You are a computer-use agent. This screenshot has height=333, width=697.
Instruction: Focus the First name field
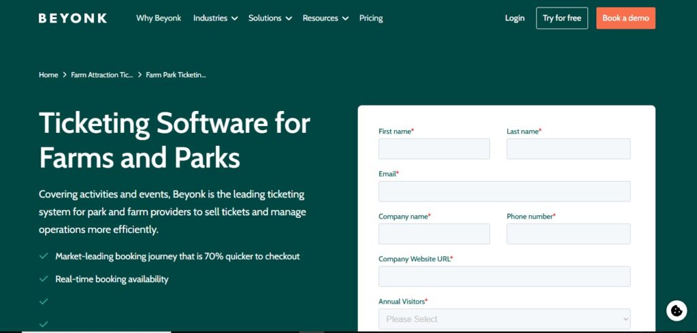434,148
